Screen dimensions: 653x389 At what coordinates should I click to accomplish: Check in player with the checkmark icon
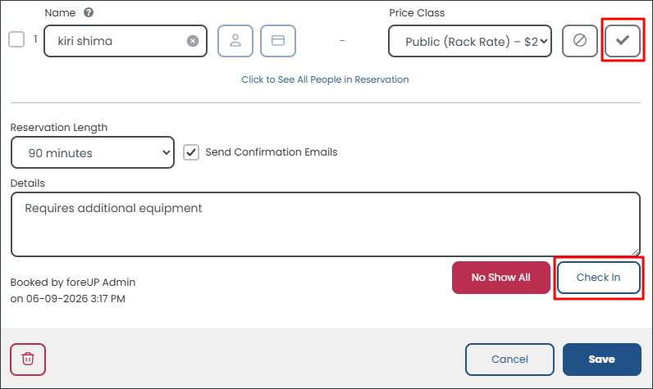coord(623,41)
